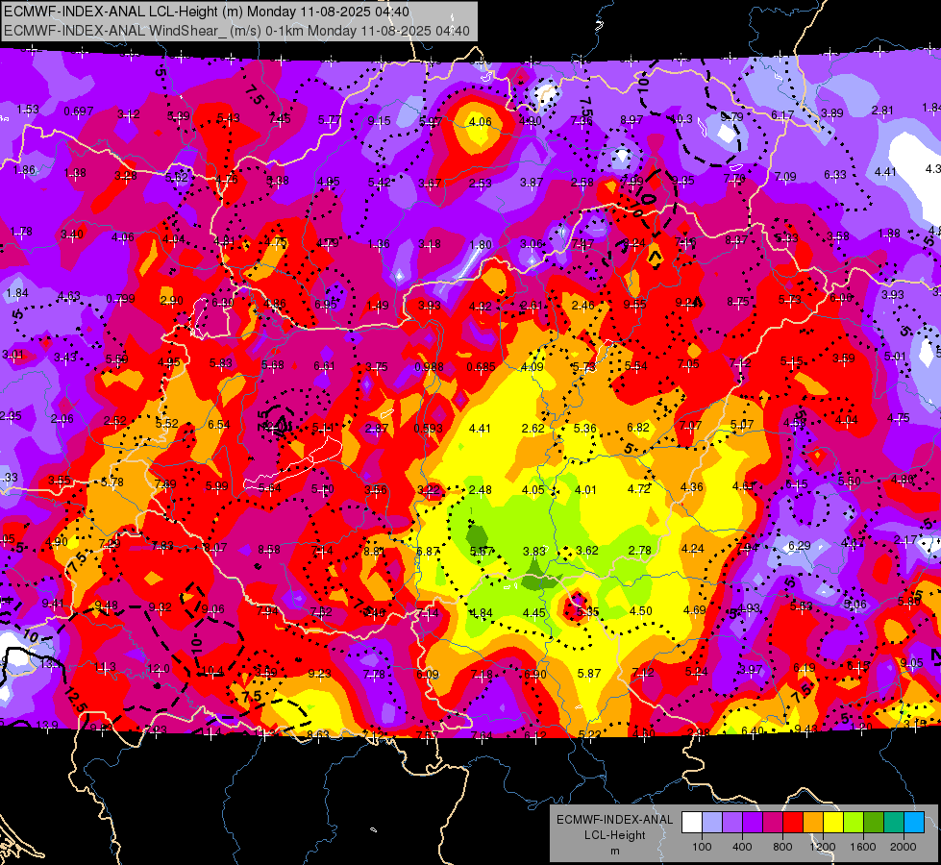Click the 0.988 wind shear value
This screenshot has height=865, width=941.
[x=429, y=367]
